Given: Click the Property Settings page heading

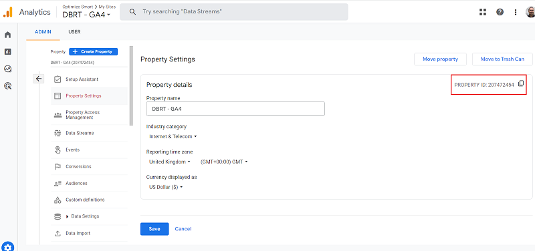Looking at the screenshot, I should click(x=168, y=59).
